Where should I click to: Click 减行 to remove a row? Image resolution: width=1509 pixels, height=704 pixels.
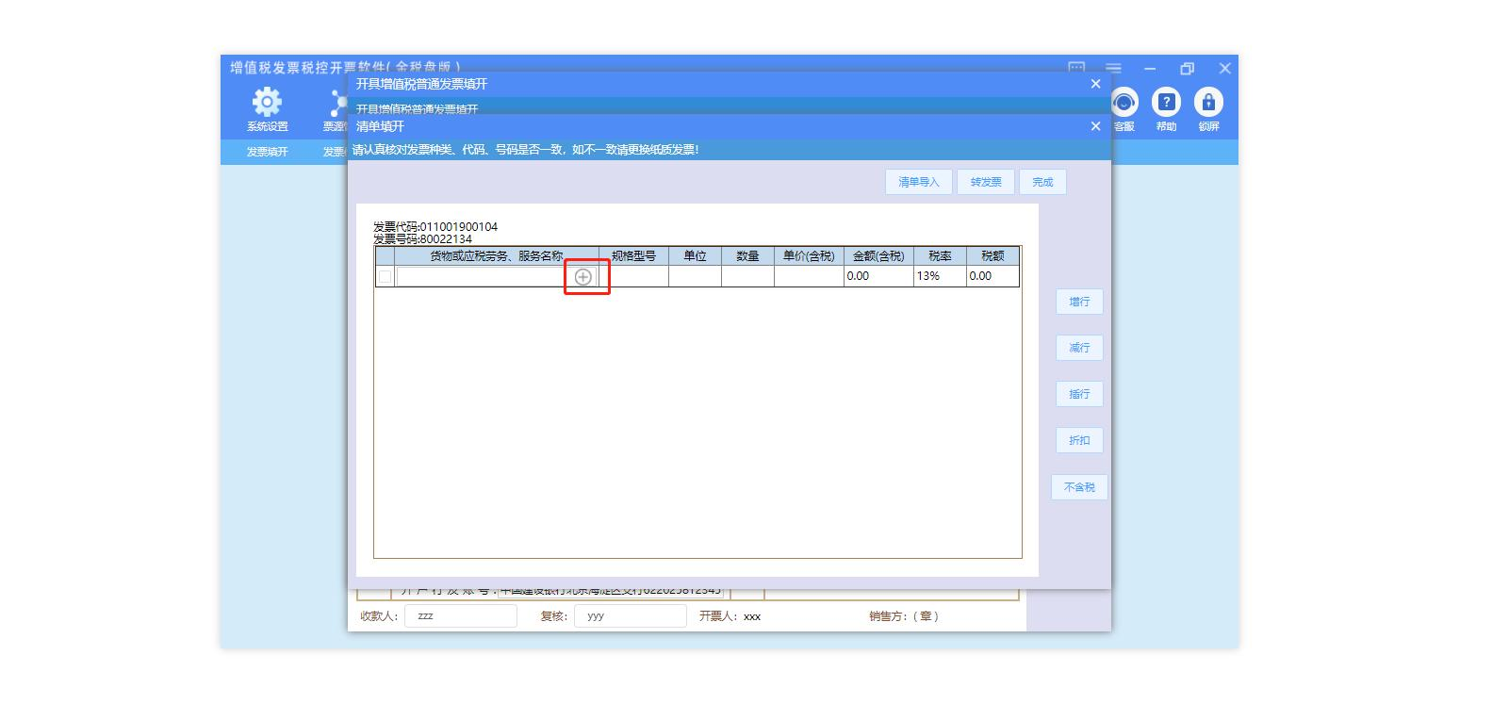pyautogui.click(x=1079, y=348)
